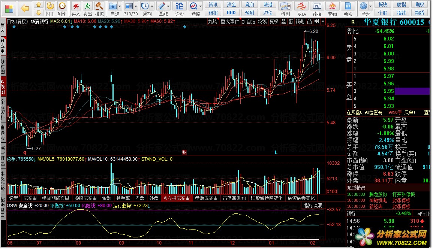Viewport: 433px width, 249px height.
Task: Click the 神驰机电 stock link
Action: click(378, 200)
